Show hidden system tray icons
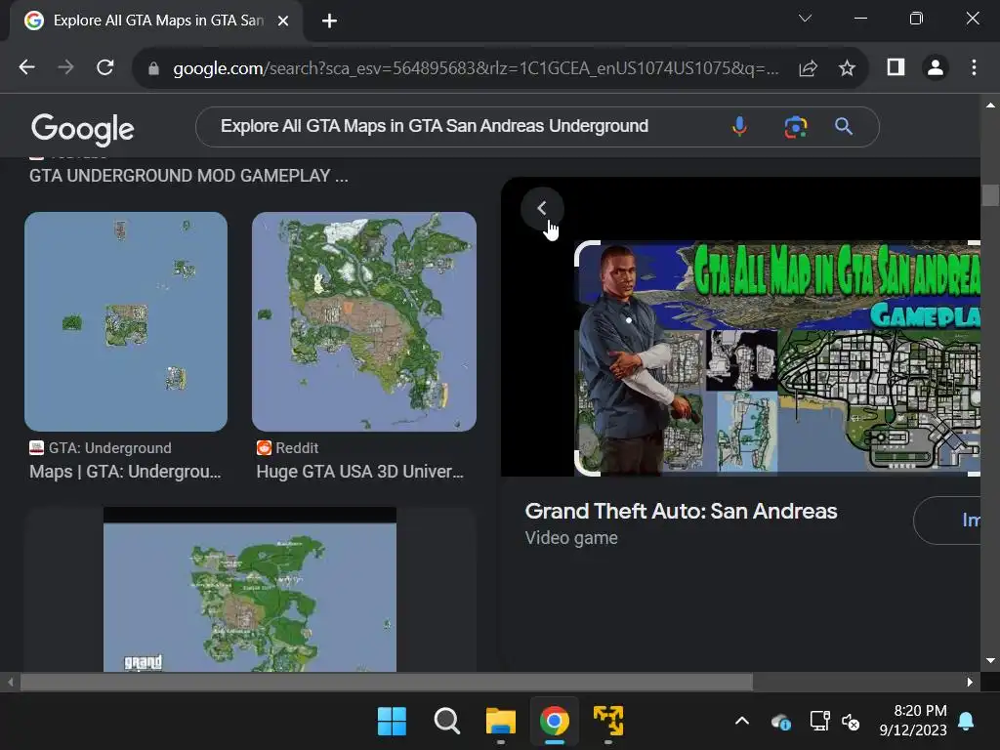 pos(742,722)
